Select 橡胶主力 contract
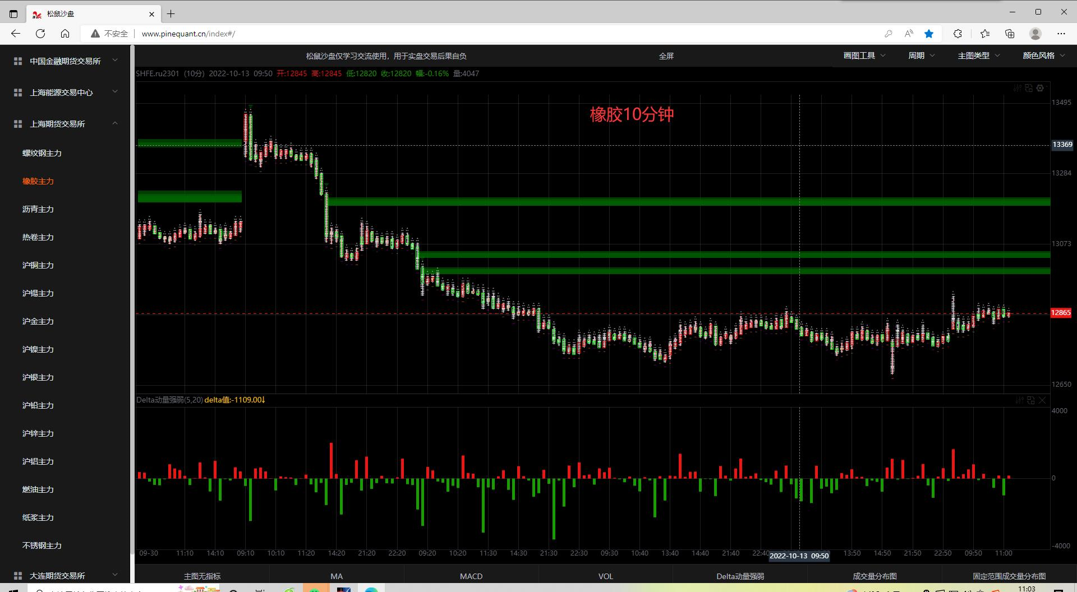 [x=38, y=181]
